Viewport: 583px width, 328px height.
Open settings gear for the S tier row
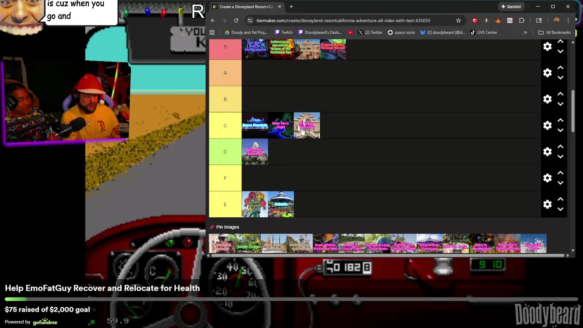(x=547, y=46)
